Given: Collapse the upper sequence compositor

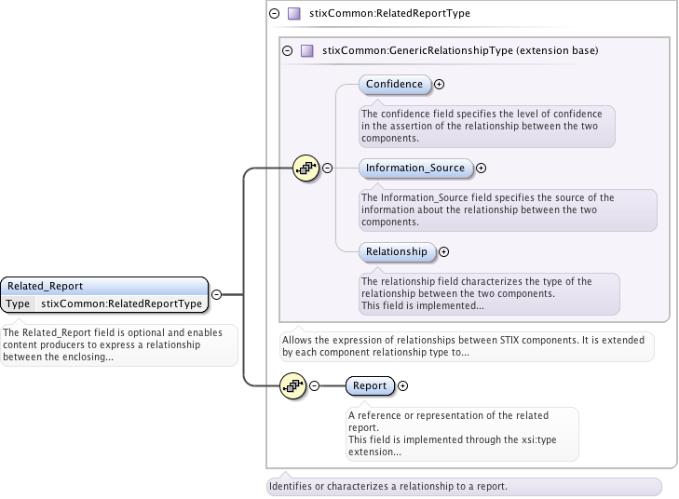Looking at the screenshot, I should tap(327, 169).
